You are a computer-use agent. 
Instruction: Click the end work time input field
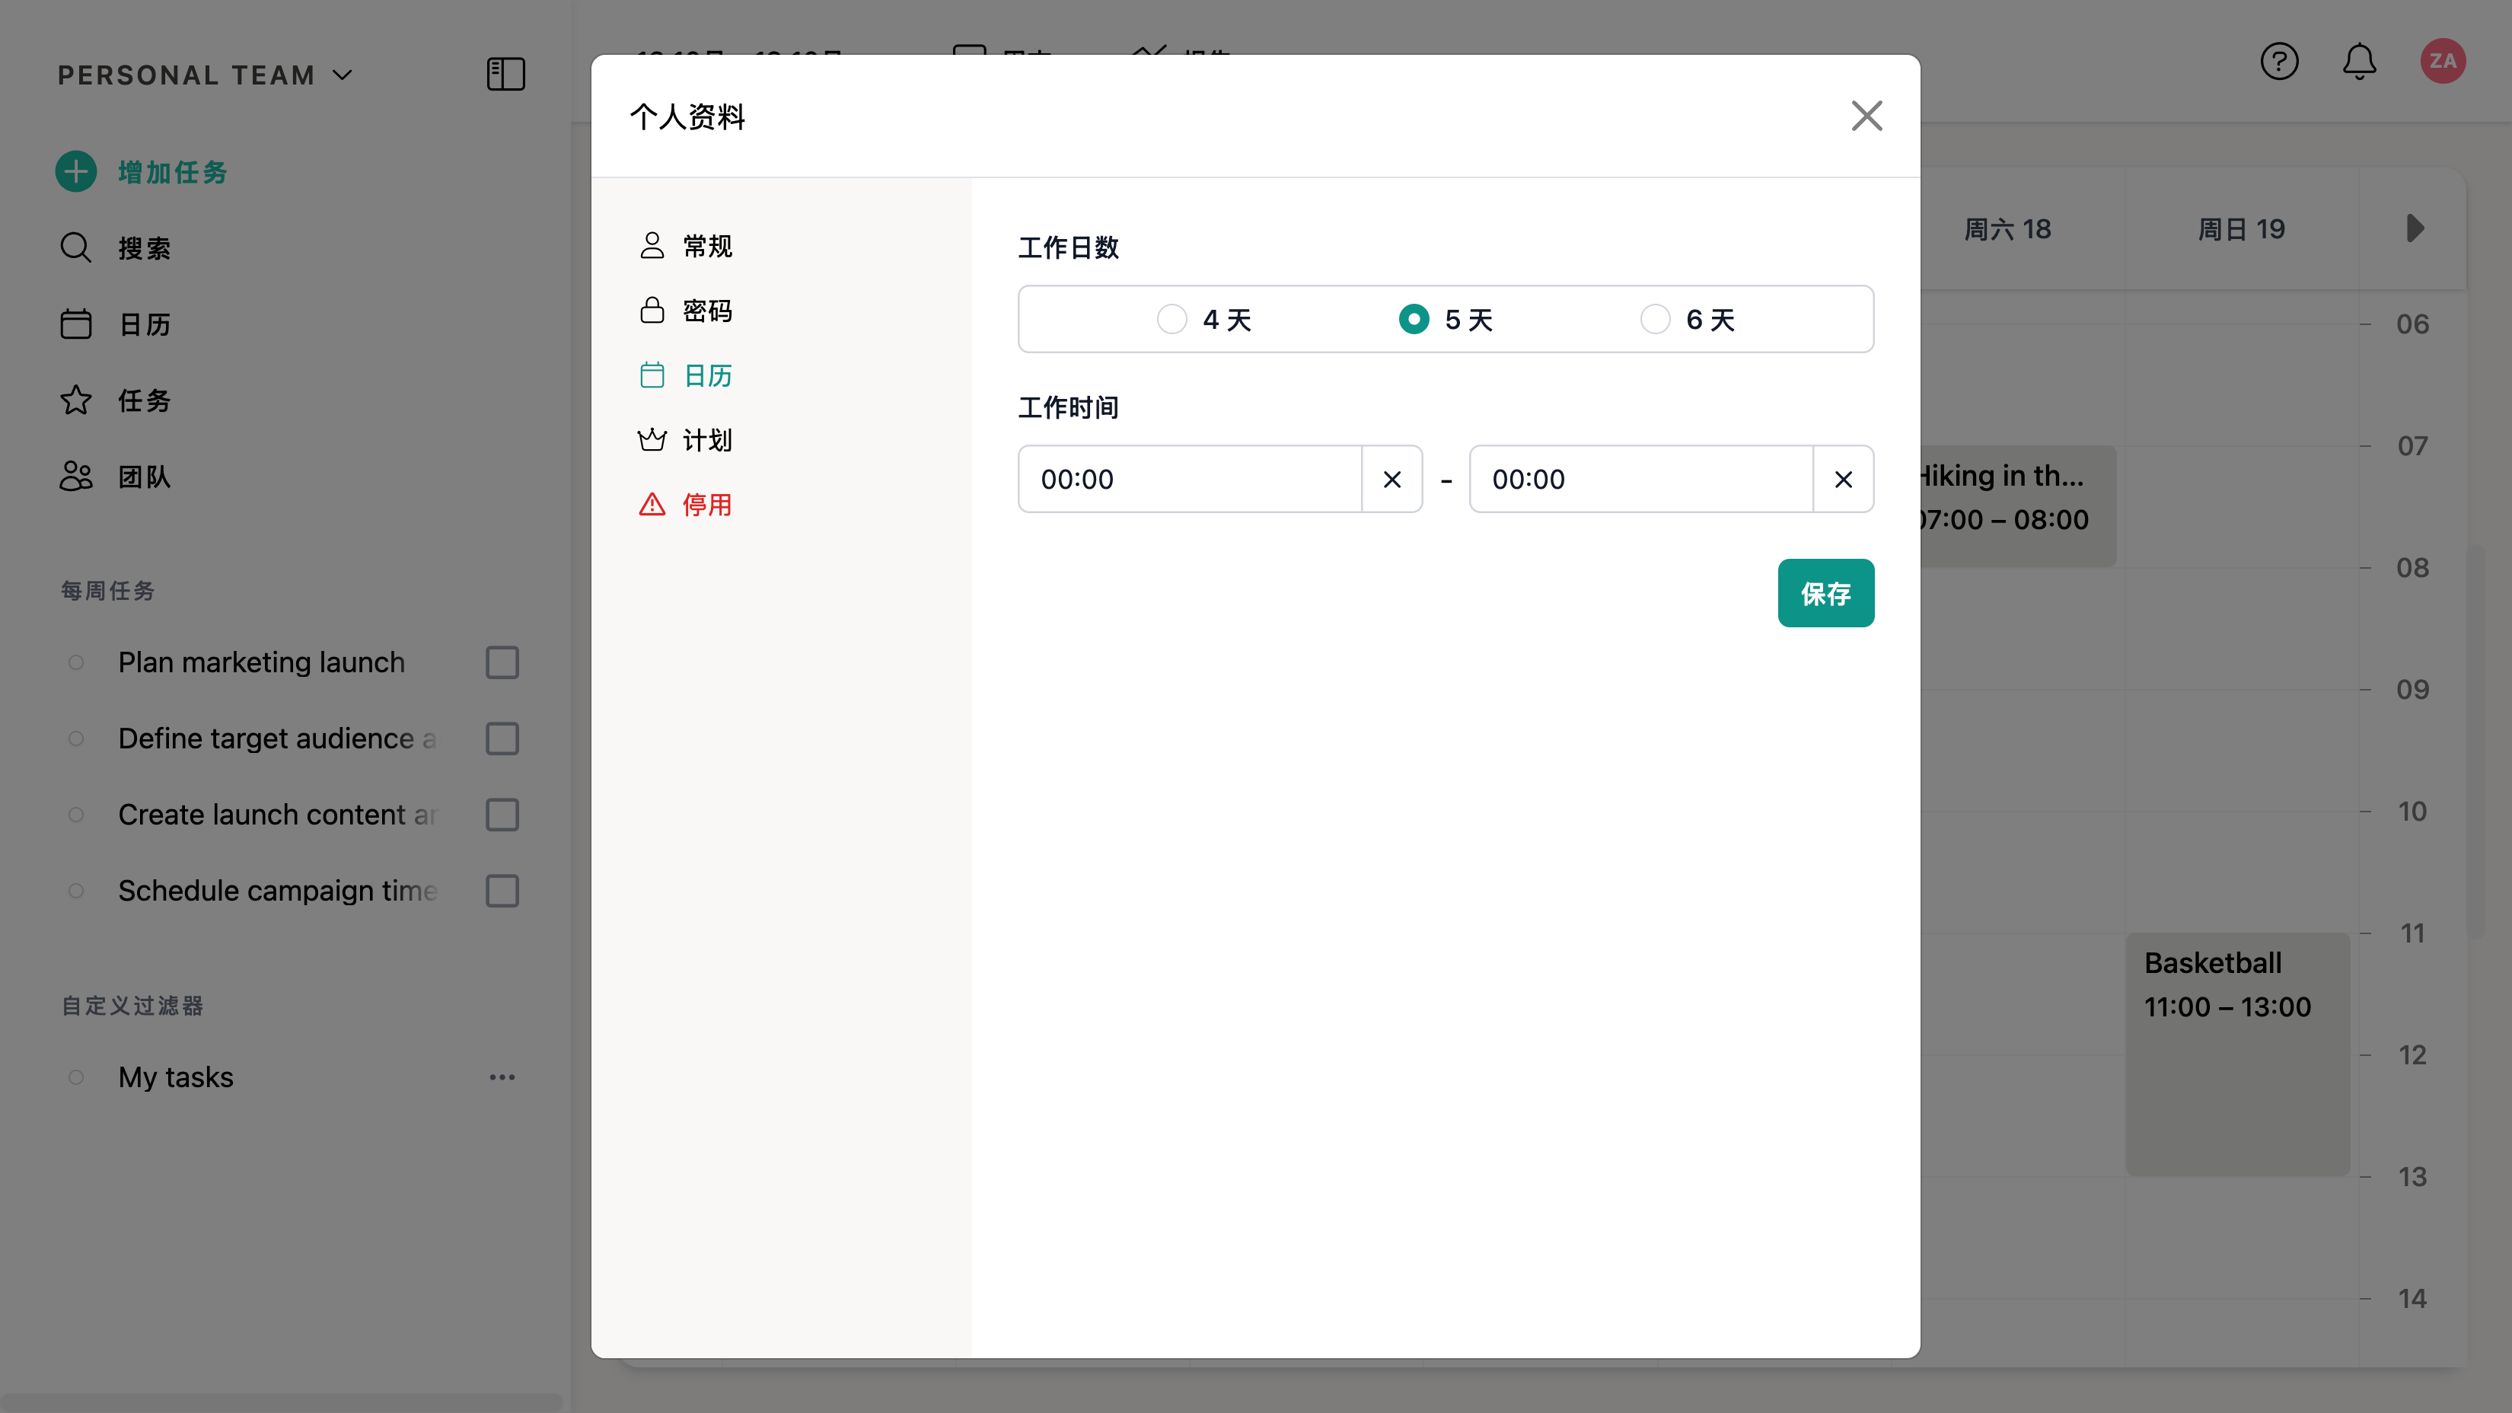point(1640,479)
